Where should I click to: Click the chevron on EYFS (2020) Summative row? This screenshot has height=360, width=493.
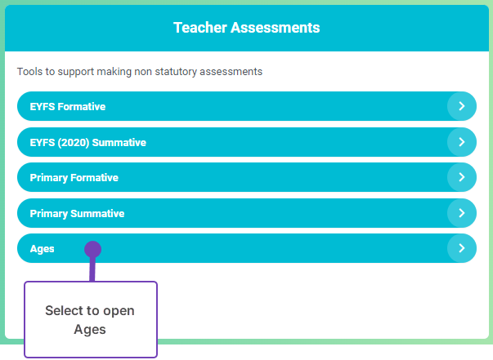[462, 142]
